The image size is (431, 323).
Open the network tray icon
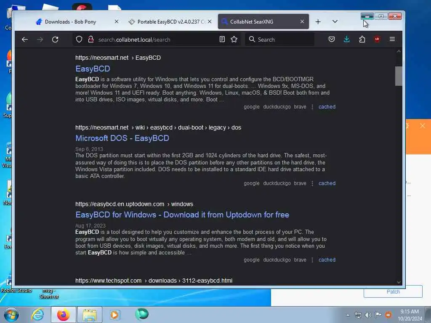click(358, 315)
